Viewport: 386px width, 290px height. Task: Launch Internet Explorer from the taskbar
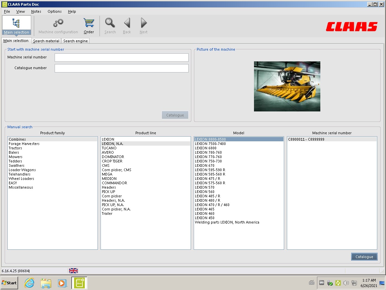[29, 283]
